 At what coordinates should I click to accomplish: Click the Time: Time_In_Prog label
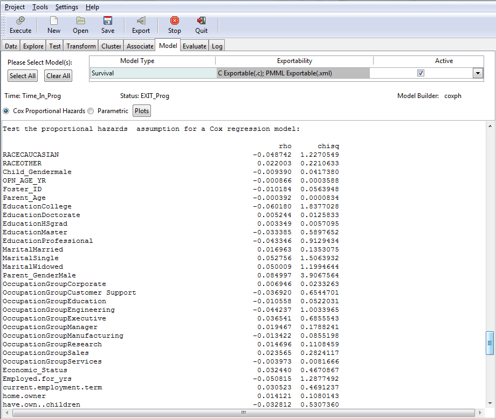point(32,96)
